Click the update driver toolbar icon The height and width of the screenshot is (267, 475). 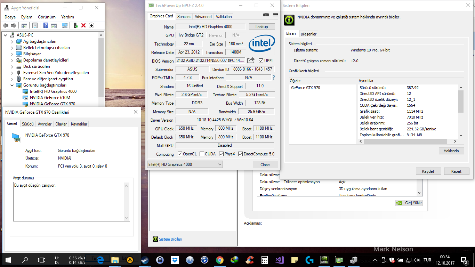tap(75, 25)
